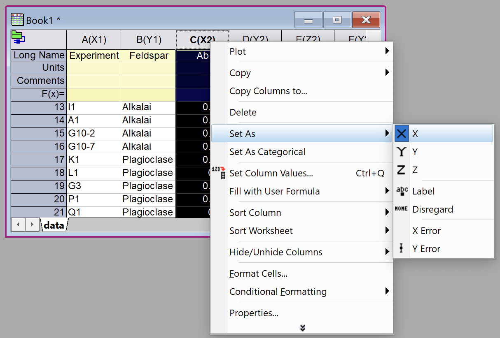Select the Plagioclase cell in row 17

pyautogui.click(x=148, y=160)
